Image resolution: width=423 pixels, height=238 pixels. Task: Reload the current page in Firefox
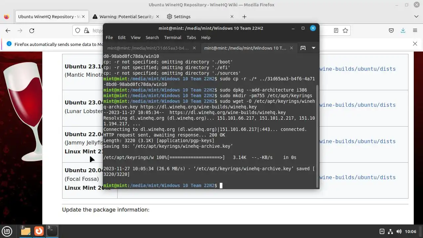32,30
